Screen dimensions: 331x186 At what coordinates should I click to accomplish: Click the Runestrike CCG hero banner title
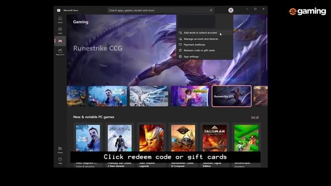(98, 48)
